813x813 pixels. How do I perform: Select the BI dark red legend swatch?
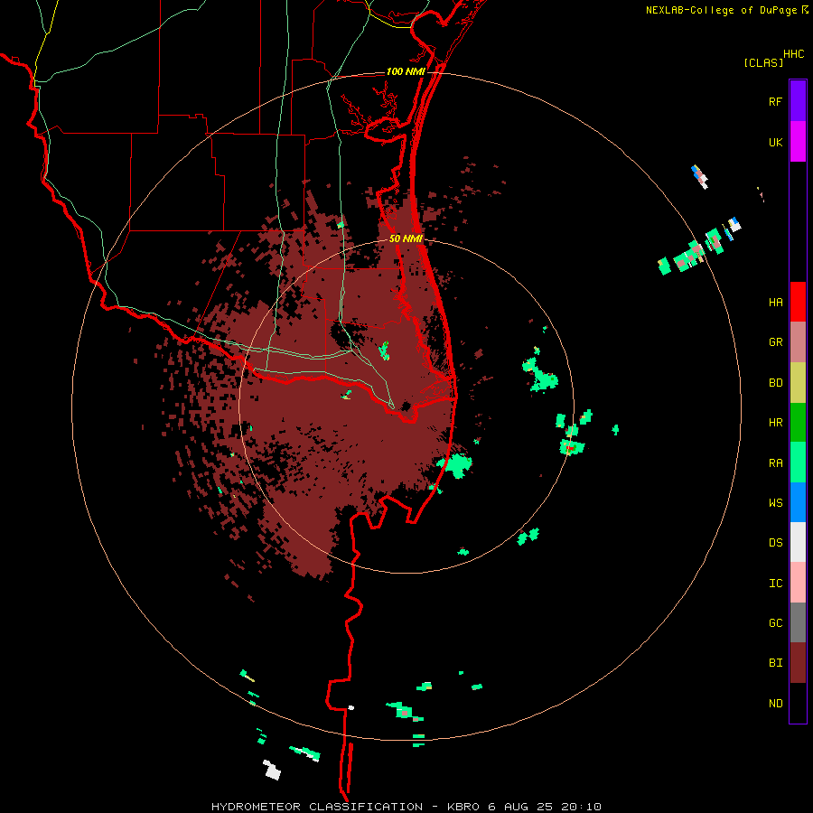click(x=798, y=663)
